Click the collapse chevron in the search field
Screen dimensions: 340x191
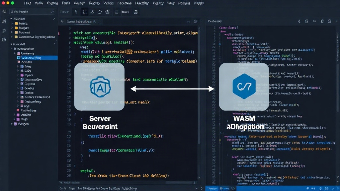click(x=52, y=12)
